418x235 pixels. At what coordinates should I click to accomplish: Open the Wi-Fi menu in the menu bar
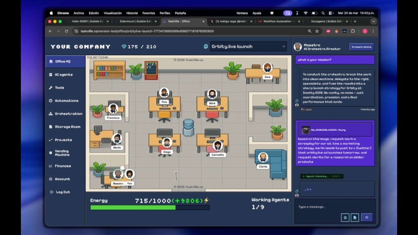click(306, 13)
